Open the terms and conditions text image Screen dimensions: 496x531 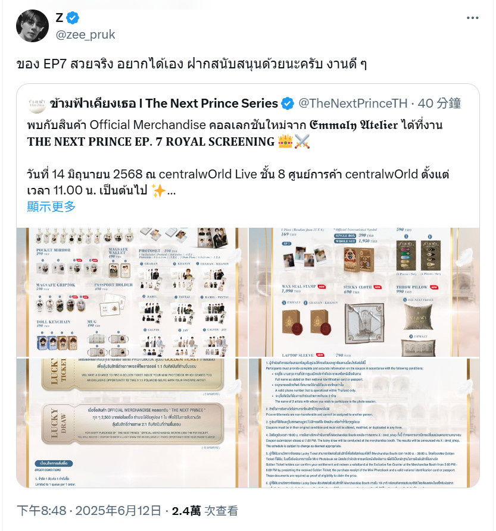click(364, 423)
